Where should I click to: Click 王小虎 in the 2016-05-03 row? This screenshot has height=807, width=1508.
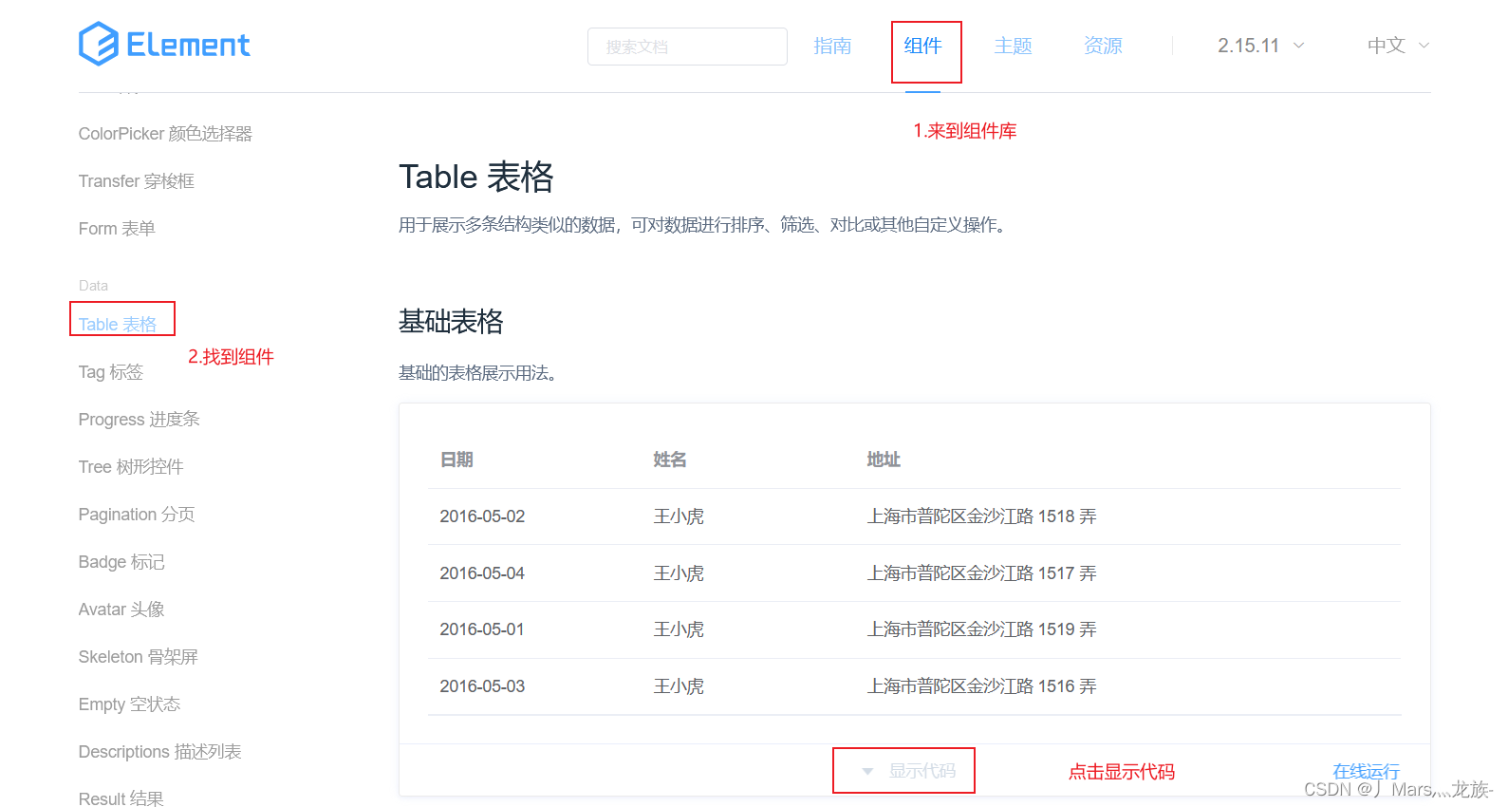click(x=679, y=686)
